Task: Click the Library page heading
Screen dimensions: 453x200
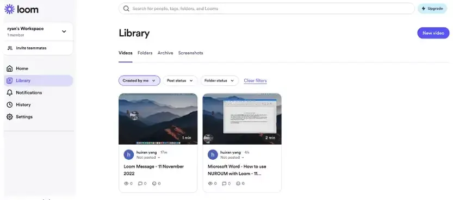Action: (134, 34)
